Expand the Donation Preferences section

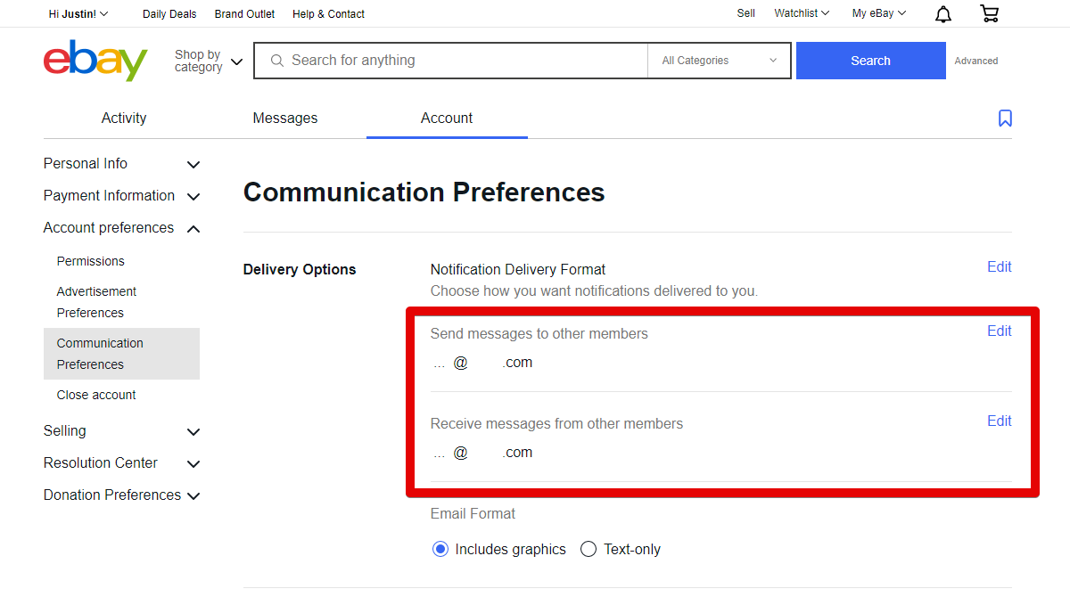pyautogui.click(x=122, y=495)
